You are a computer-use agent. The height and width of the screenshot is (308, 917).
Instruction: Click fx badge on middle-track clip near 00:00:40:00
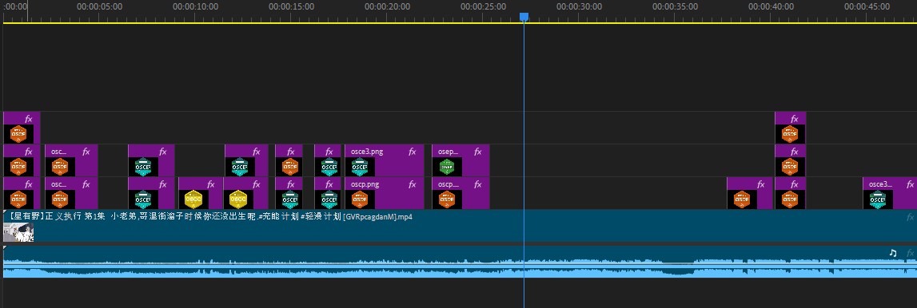(x=794, y=152)
